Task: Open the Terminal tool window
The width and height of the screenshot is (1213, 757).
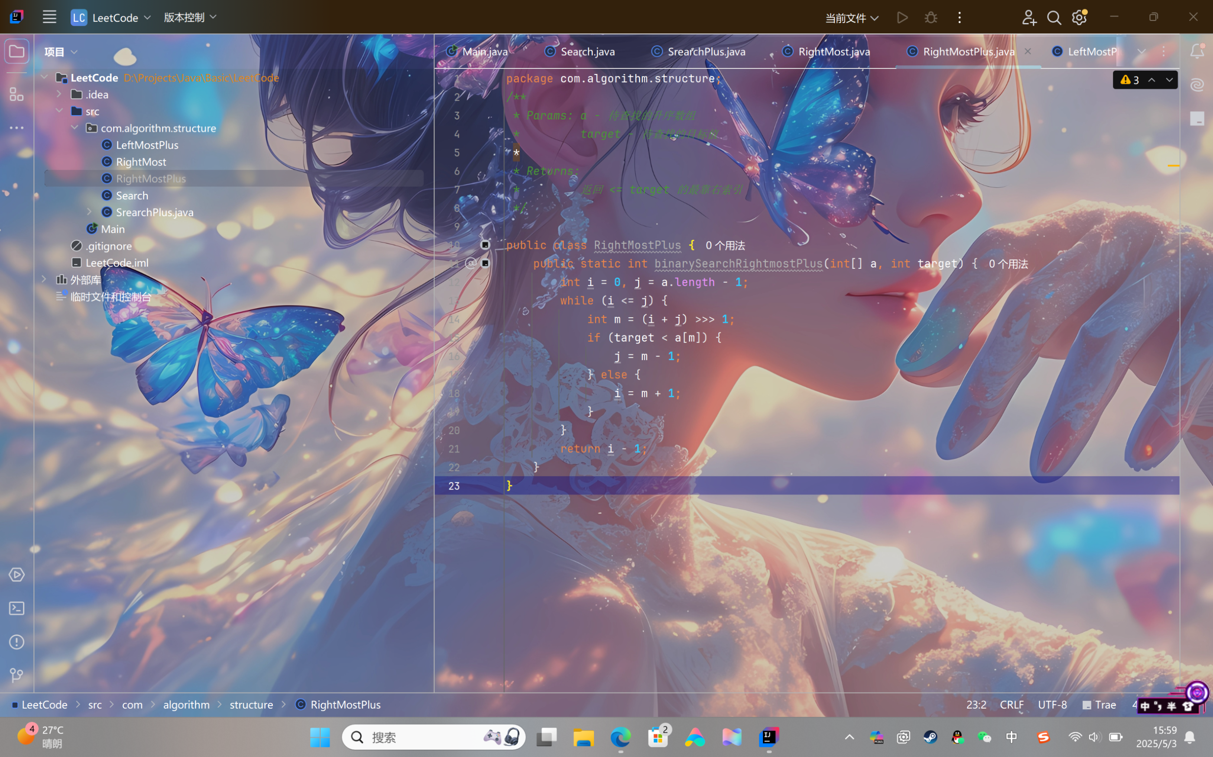Action: click(x=16, y=608)
